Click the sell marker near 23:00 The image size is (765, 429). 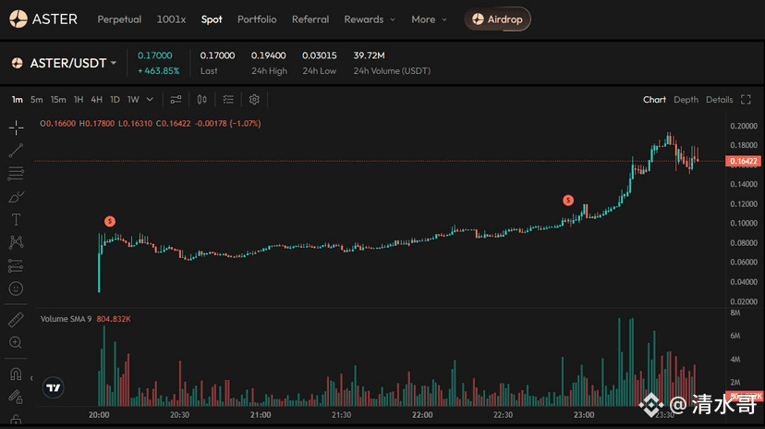(x=568, y=200)
